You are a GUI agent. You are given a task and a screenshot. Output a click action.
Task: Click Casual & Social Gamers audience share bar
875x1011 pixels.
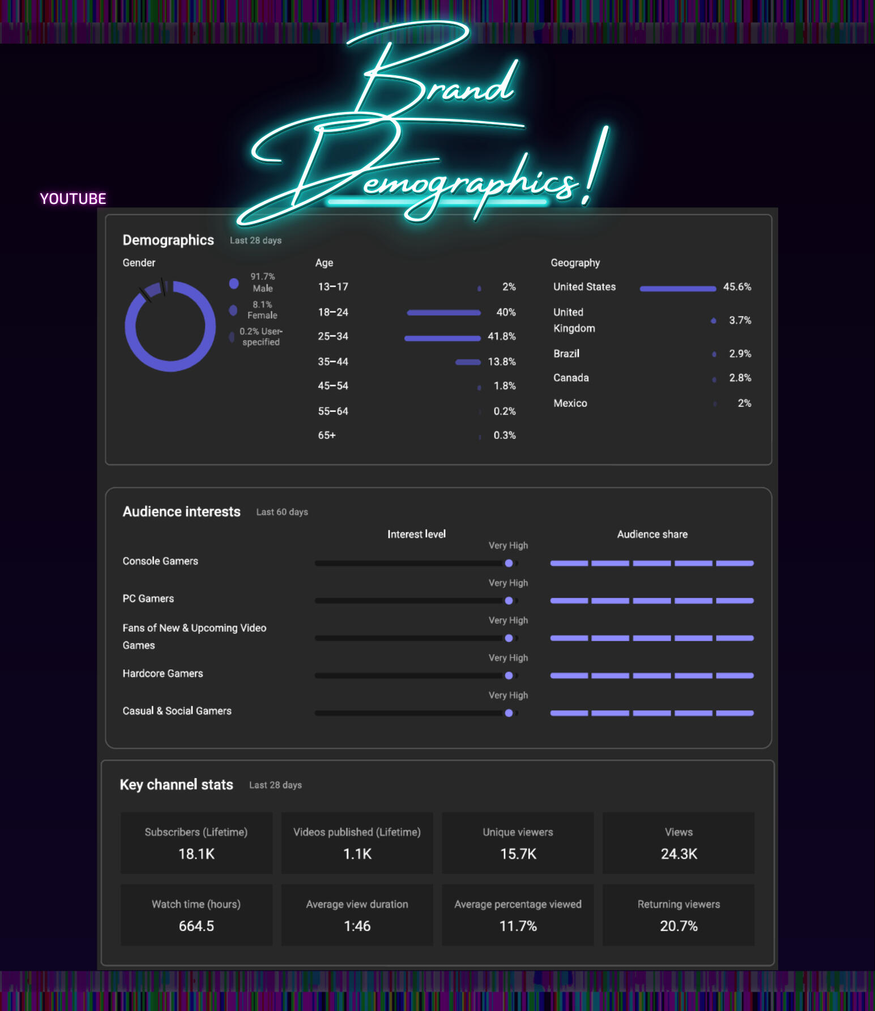click(651, 713)
